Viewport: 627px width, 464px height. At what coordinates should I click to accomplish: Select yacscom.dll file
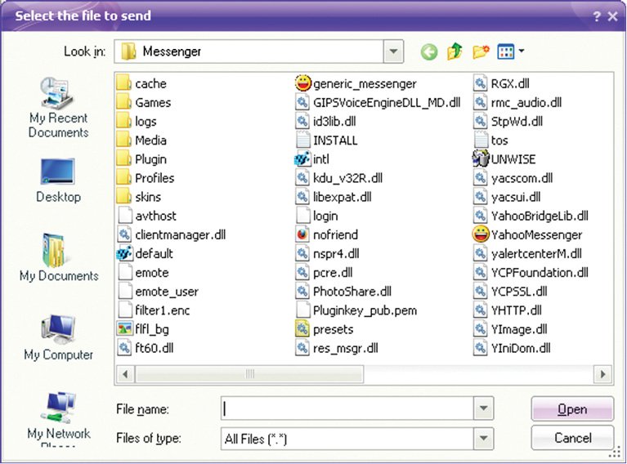point(513,178)
